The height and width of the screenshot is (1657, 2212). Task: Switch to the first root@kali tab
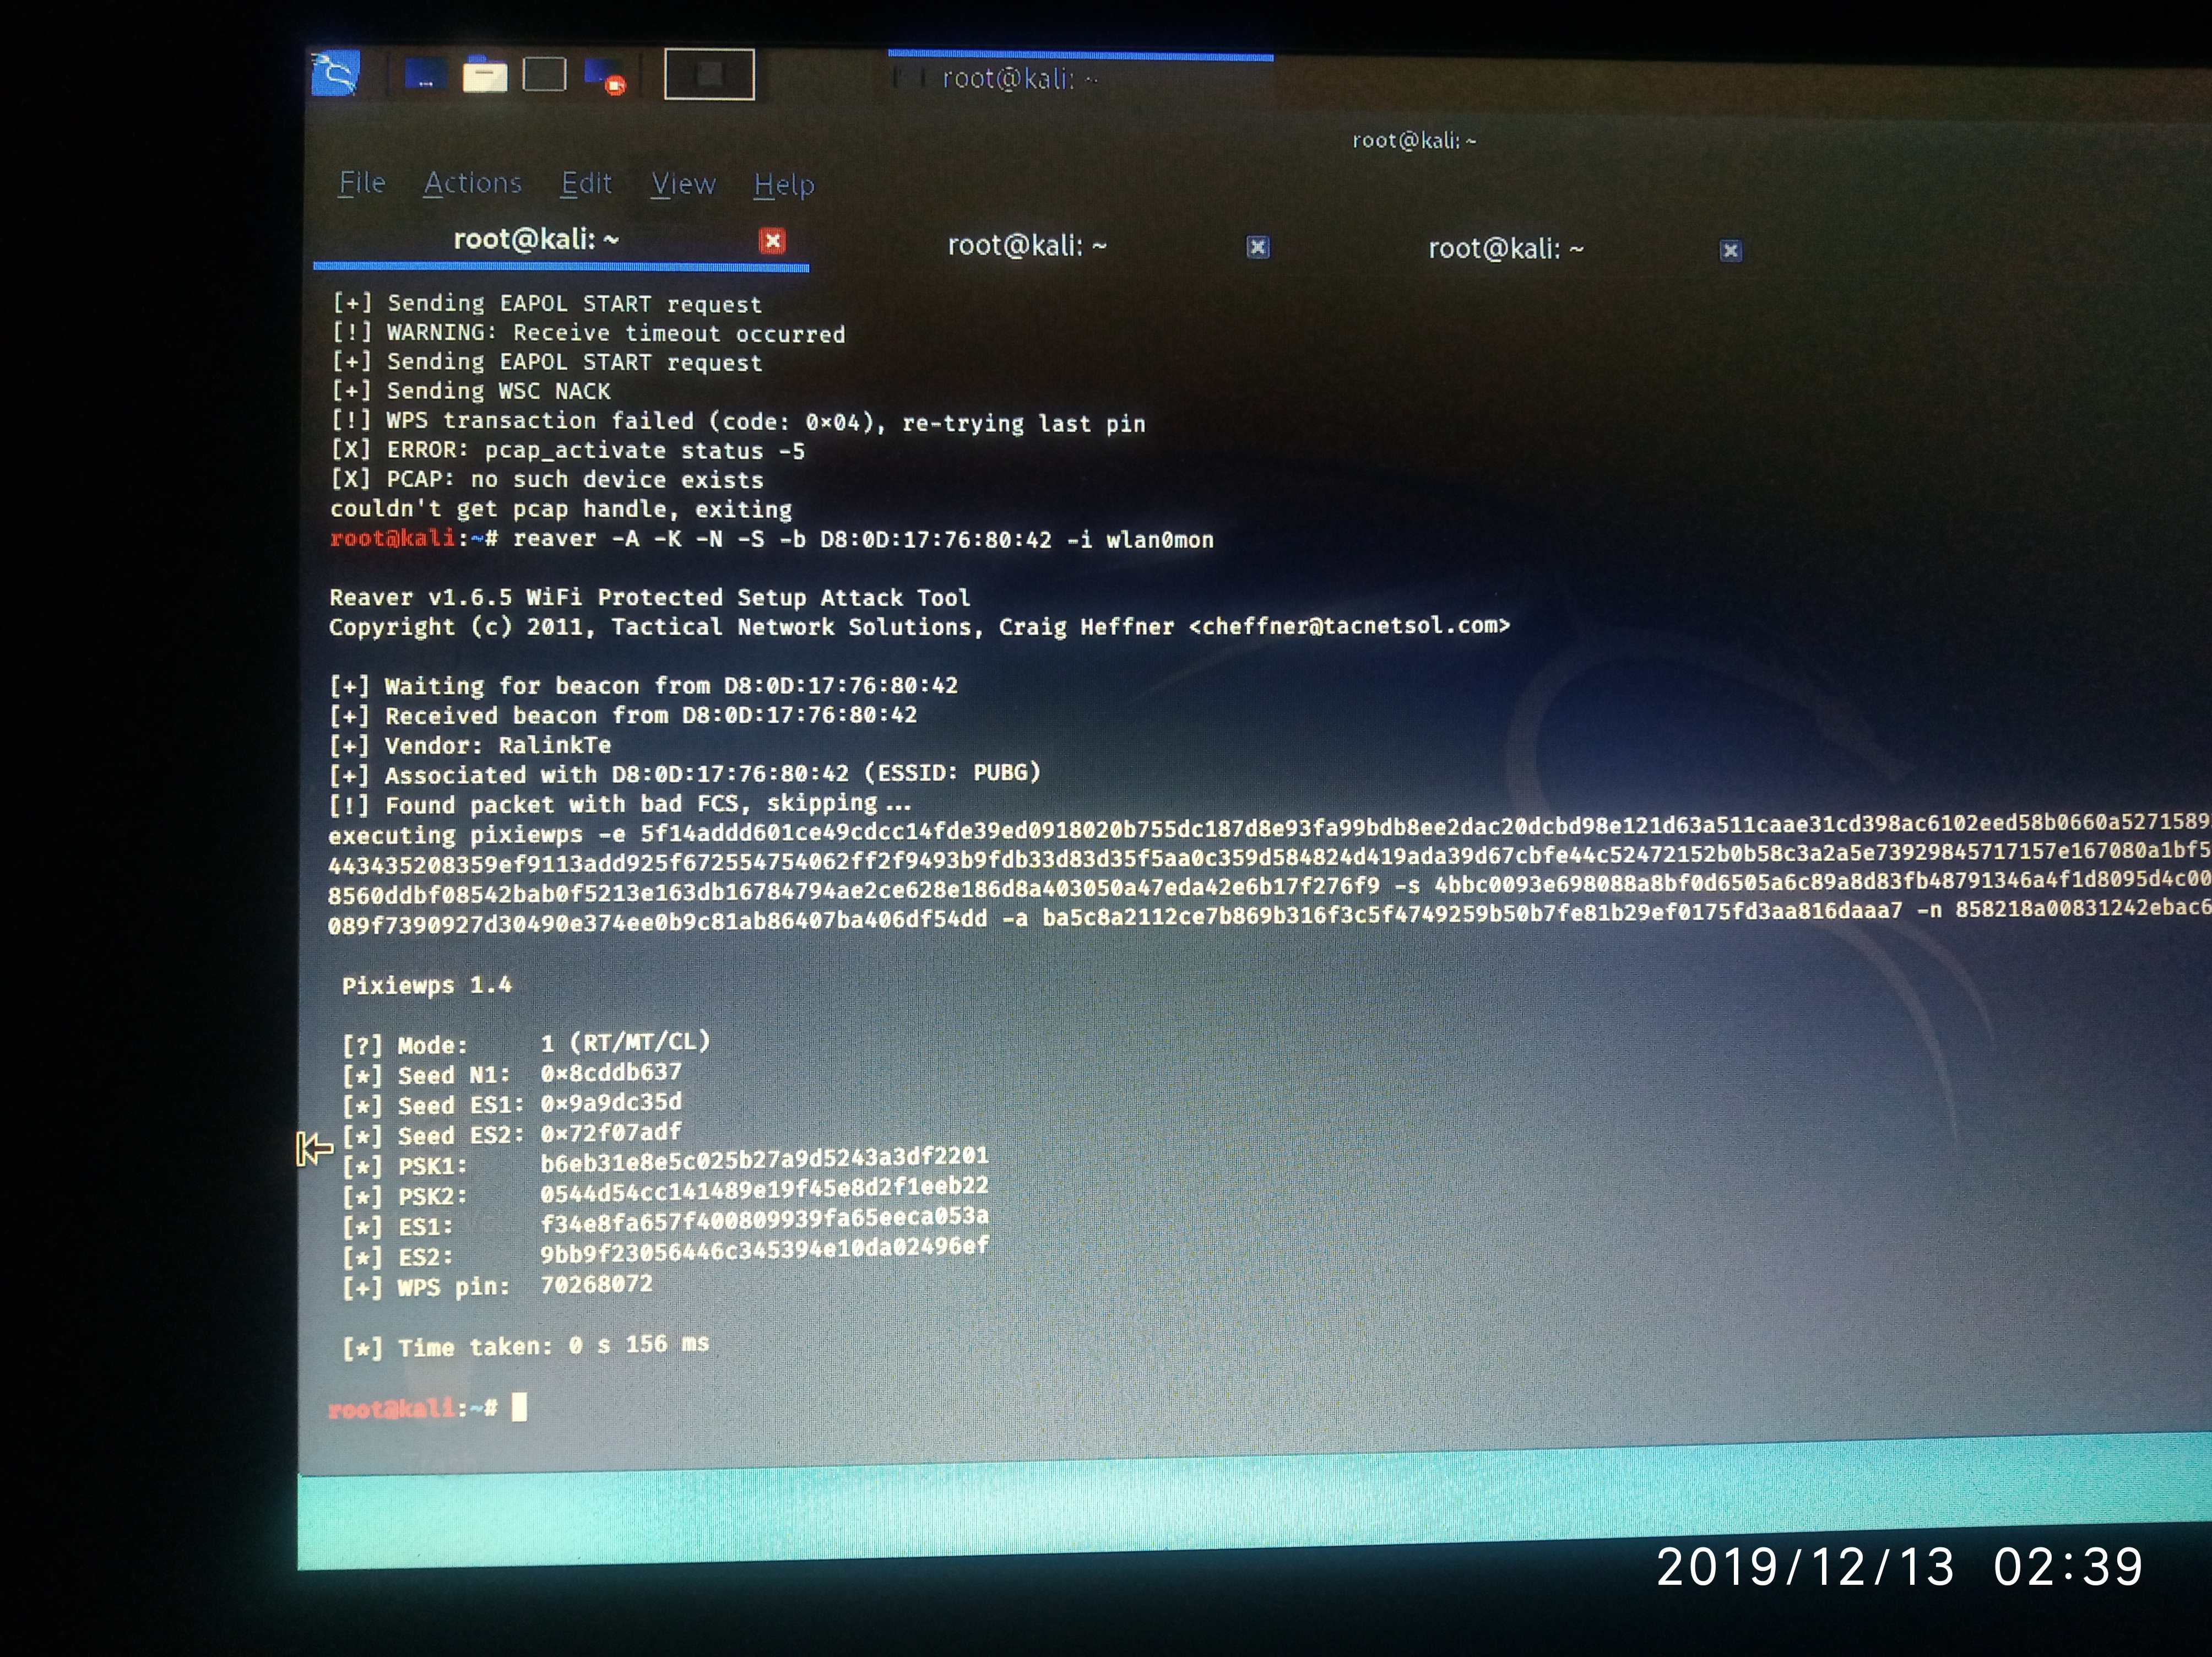pos(536,240)
